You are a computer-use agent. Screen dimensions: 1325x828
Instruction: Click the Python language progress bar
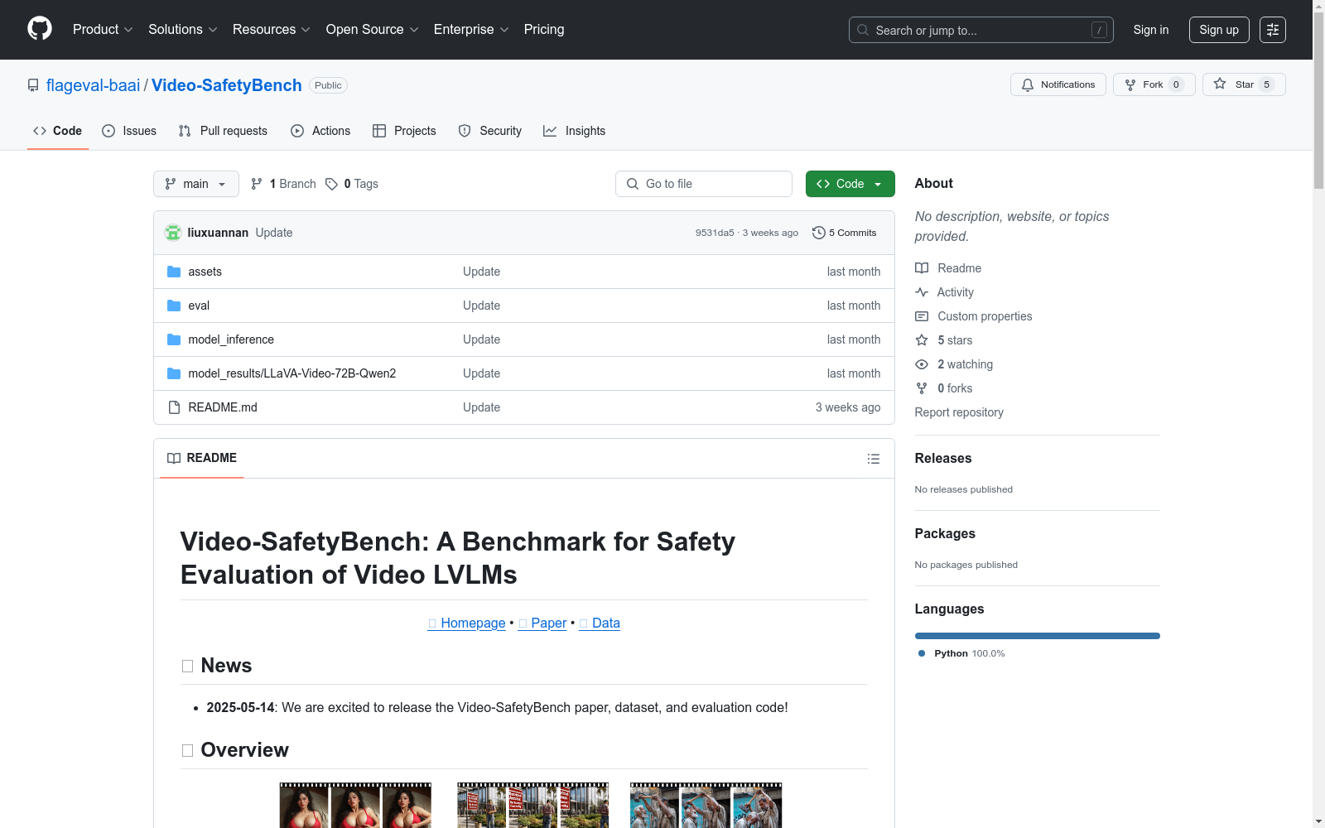point(1038,636)
